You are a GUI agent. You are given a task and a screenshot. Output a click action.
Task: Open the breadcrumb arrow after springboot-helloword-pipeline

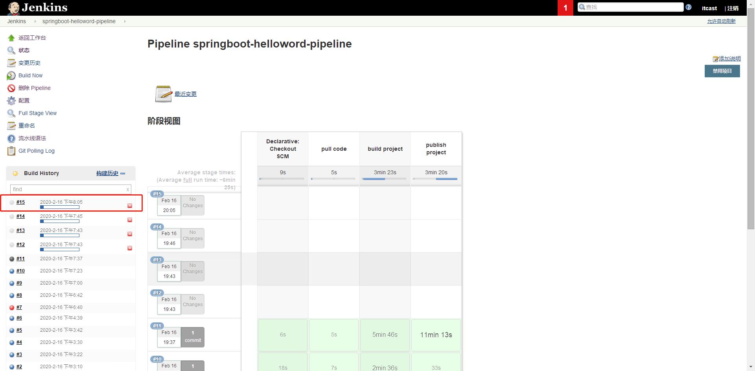125,22
